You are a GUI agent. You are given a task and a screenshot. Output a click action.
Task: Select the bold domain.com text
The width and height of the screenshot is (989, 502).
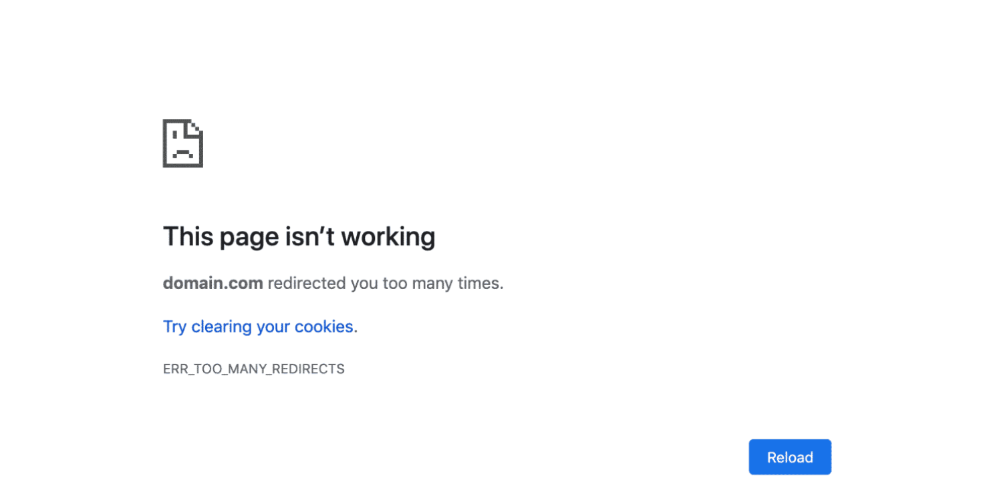213,283
